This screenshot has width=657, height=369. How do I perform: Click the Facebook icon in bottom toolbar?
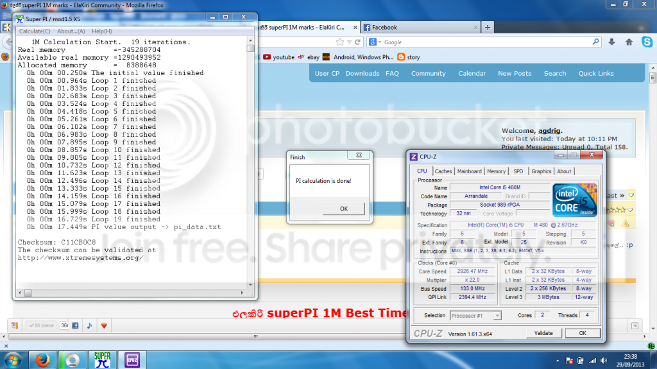coord(76,325)
